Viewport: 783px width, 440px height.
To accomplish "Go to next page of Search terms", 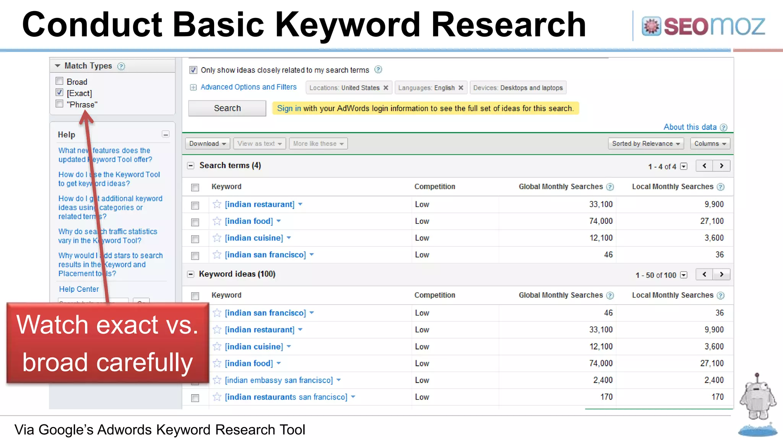I will 721,166.
